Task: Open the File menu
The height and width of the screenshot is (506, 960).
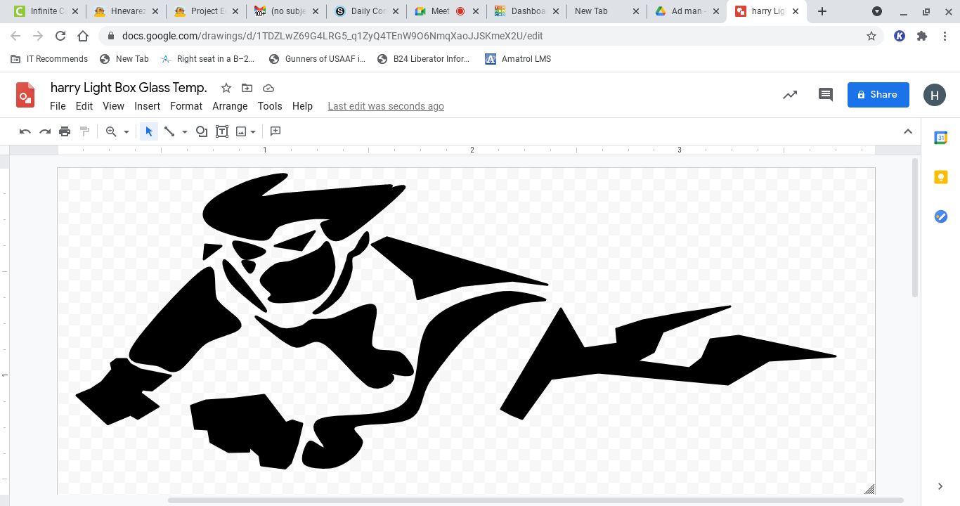Action: (x=58, y=106)
